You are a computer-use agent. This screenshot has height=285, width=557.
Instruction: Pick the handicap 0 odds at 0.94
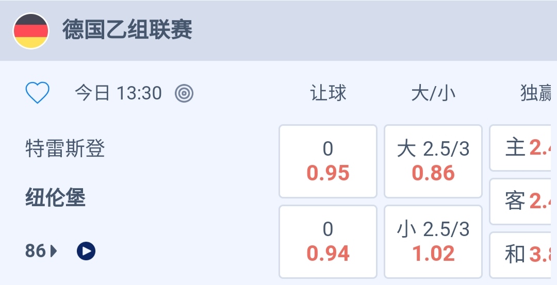[x=328, y=242]
